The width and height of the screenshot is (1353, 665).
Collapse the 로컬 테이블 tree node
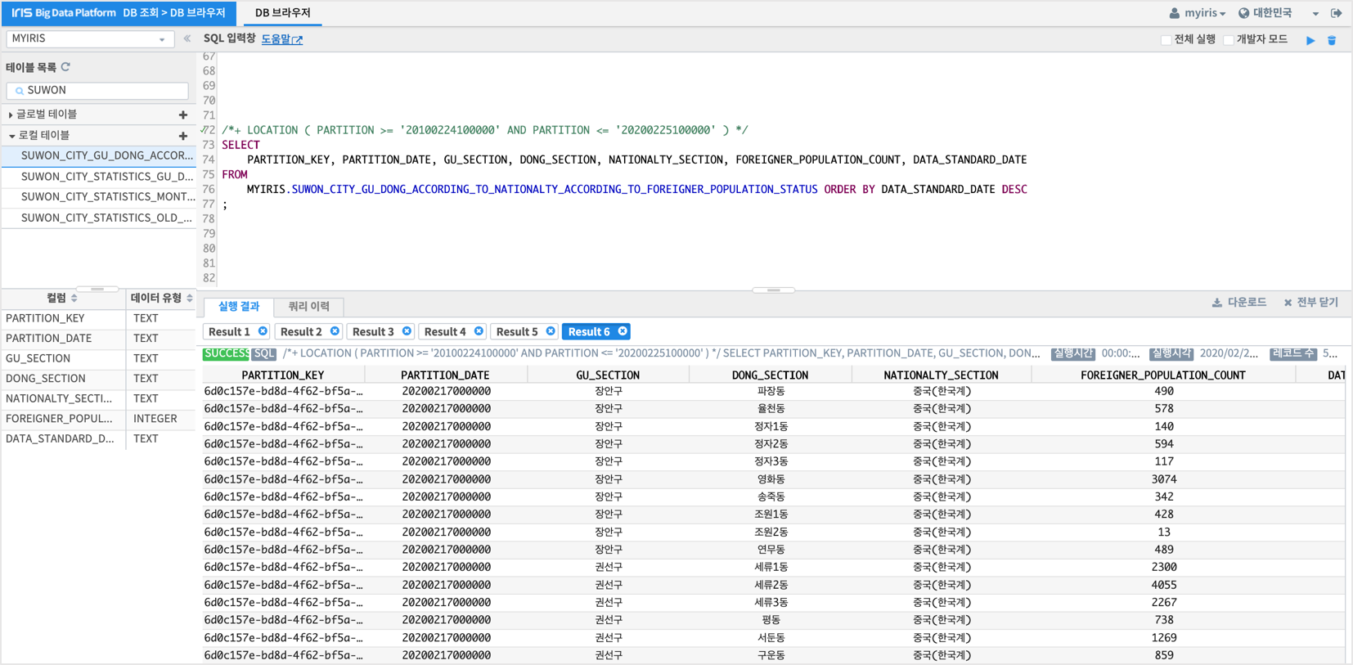tap(11, 136)
